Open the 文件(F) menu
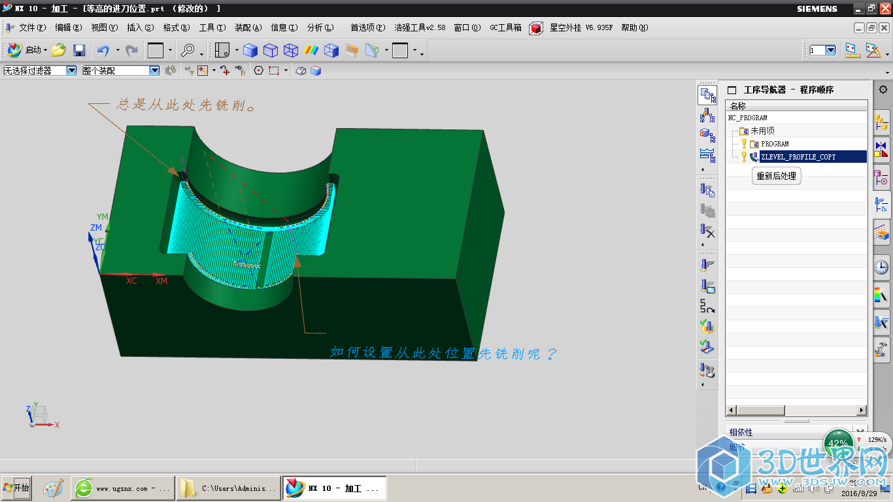Image resolution: width=893 pixels, height=502 pixels. click(32, 27)
